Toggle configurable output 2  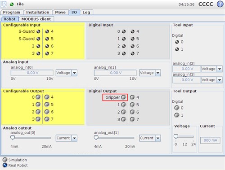tap(38, 112)
